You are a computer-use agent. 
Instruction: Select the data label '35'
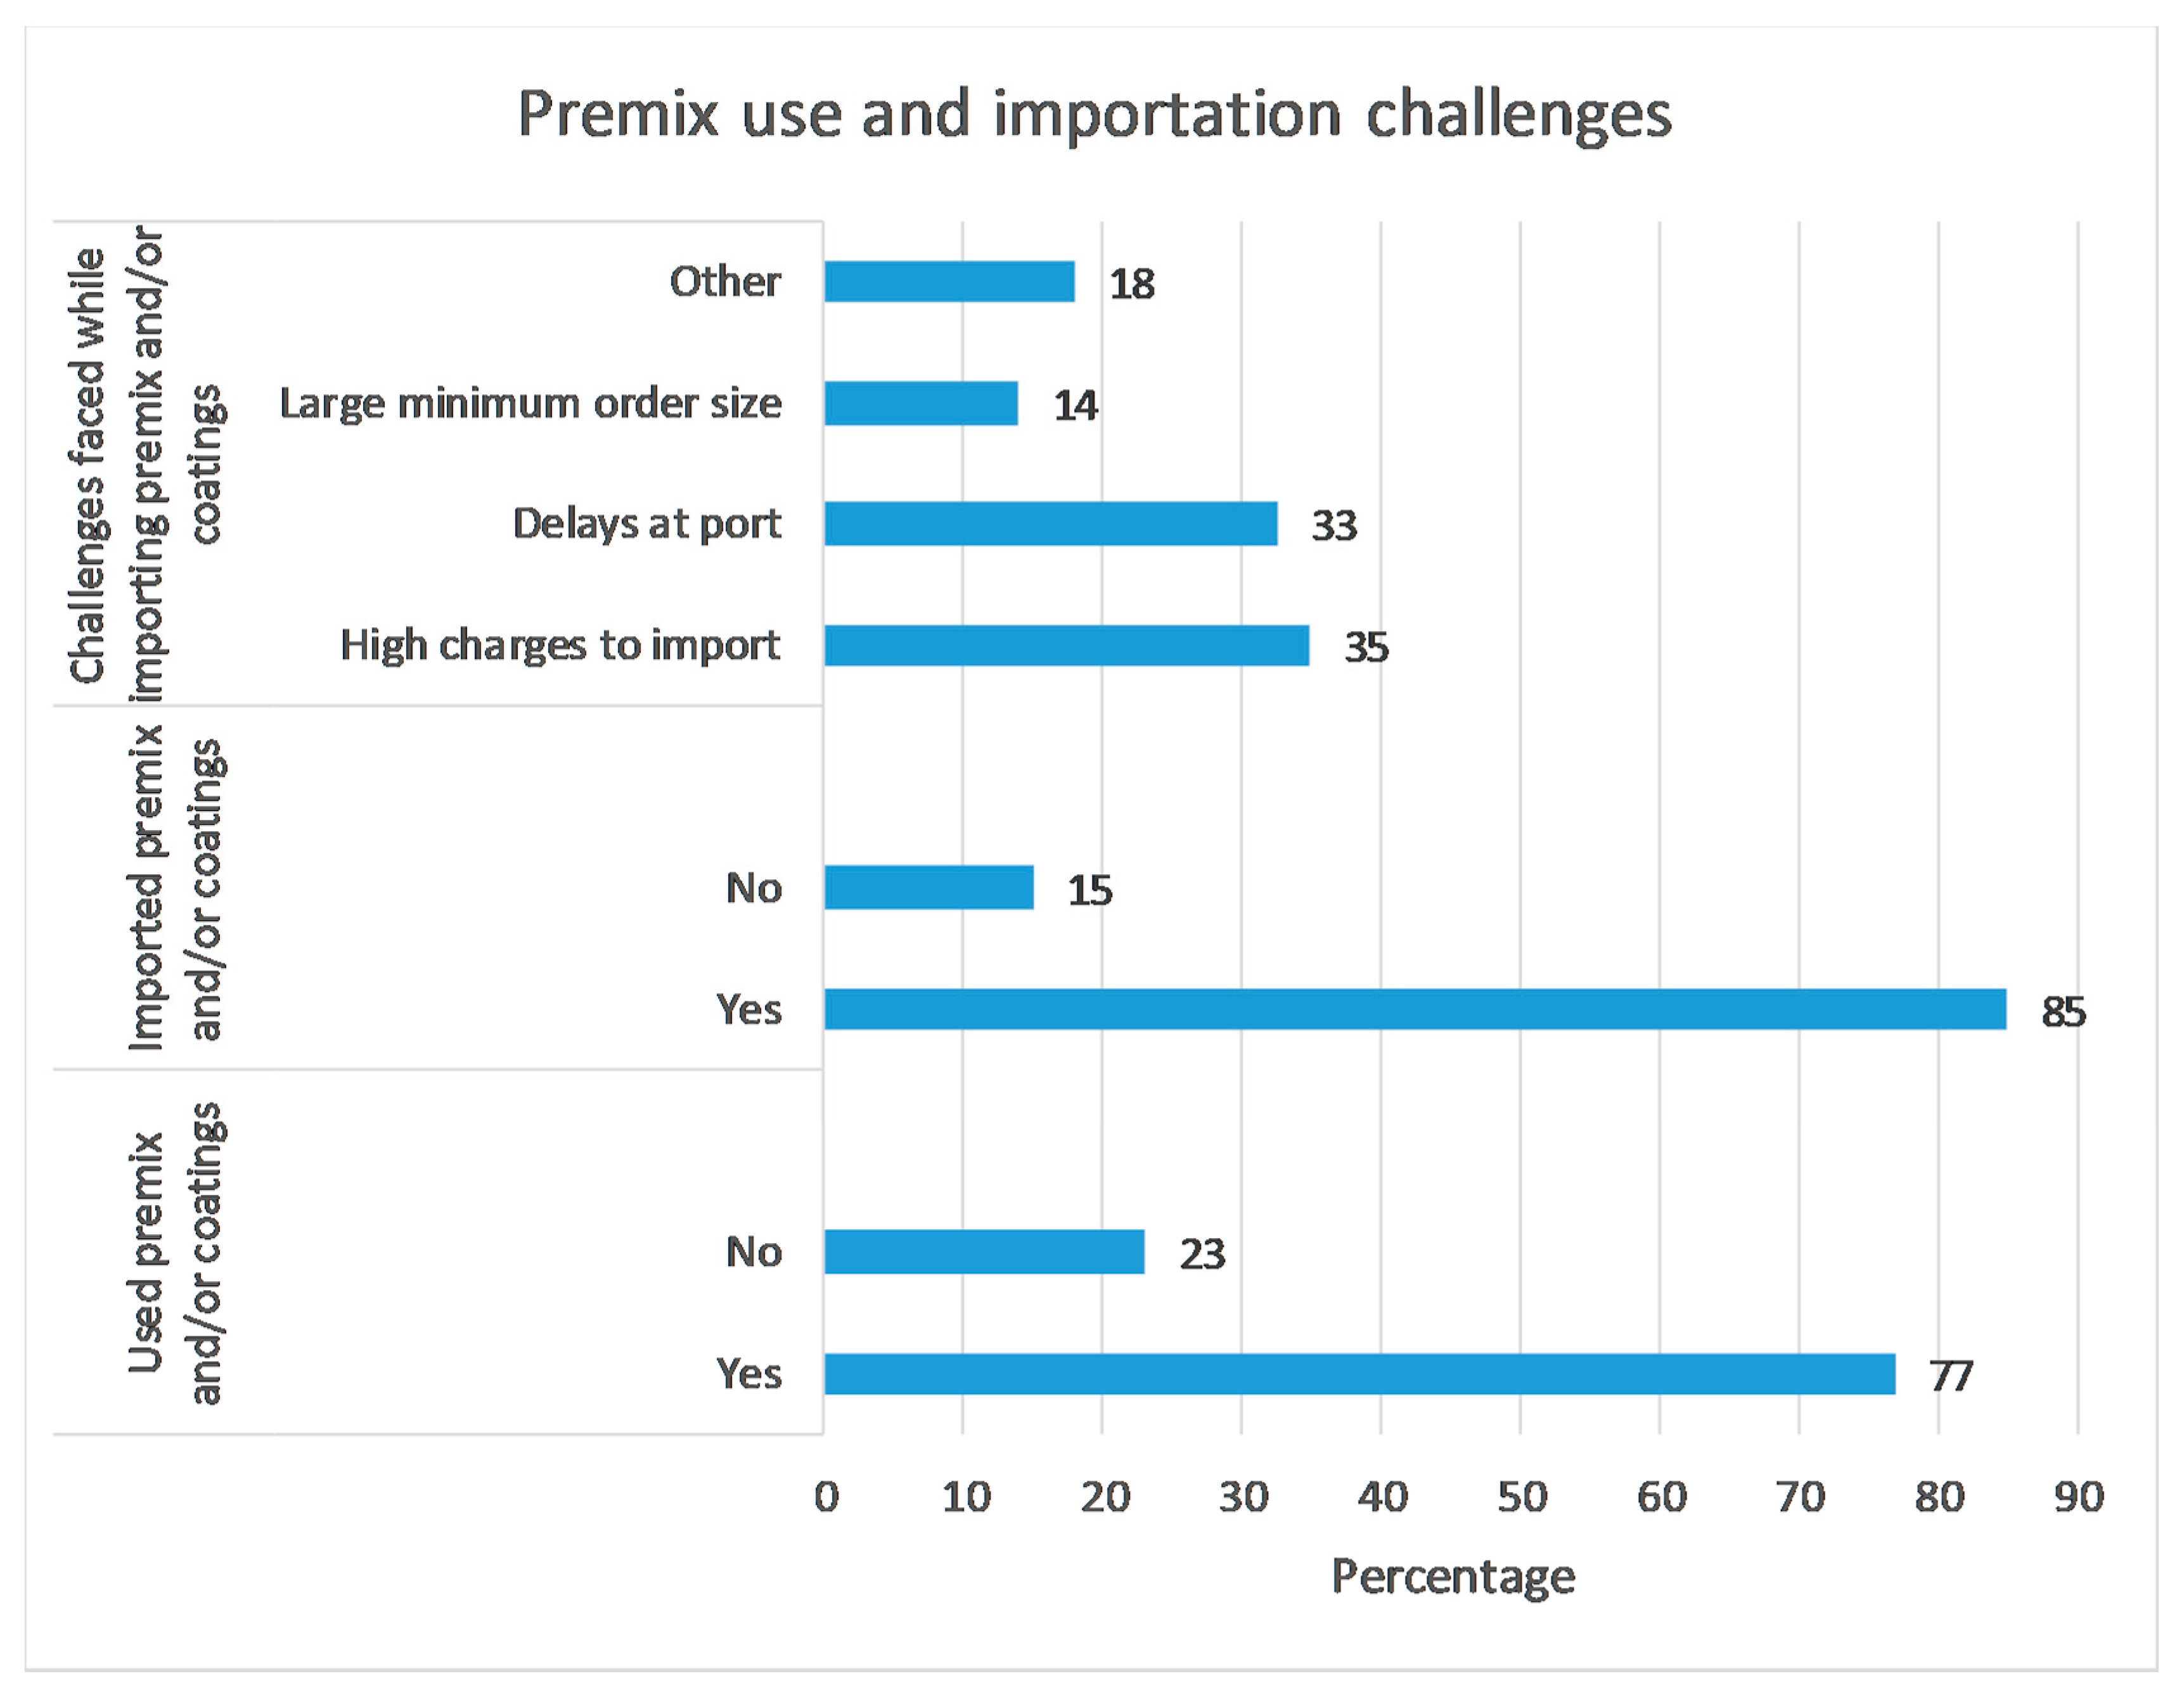click(1366, 648)
